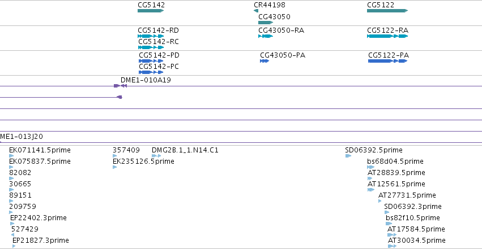Viewport: 482px width, 249px height.
Task: Click the 357409 label text
Action: pyautogui.click(x=126, y=150)
